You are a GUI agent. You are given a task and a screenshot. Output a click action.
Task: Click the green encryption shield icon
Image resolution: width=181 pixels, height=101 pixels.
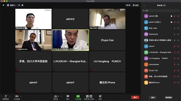coord(3,5)
